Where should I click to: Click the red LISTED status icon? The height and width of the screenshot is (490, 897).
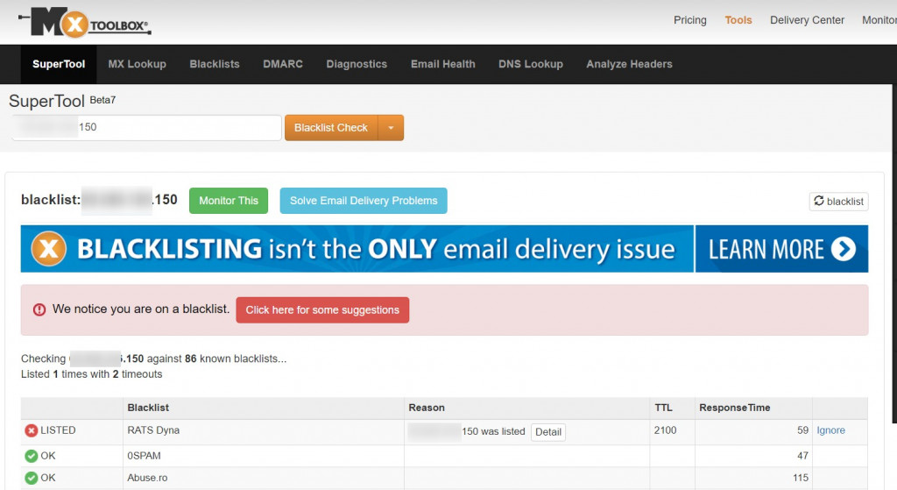(32, 430)
